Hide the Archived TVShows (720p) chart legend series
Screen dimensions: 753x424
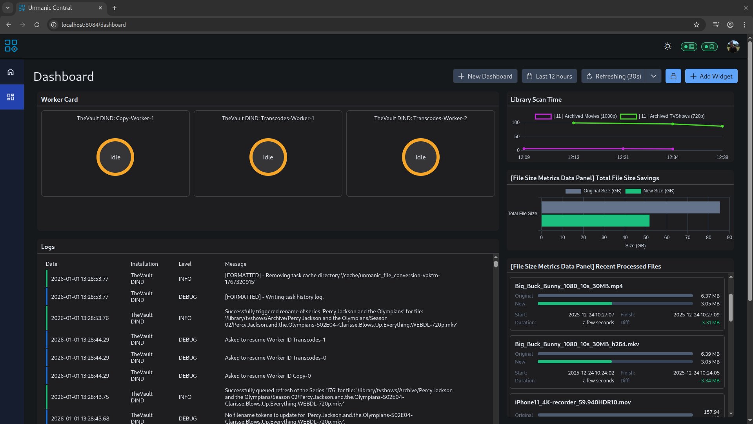point(672,116)
